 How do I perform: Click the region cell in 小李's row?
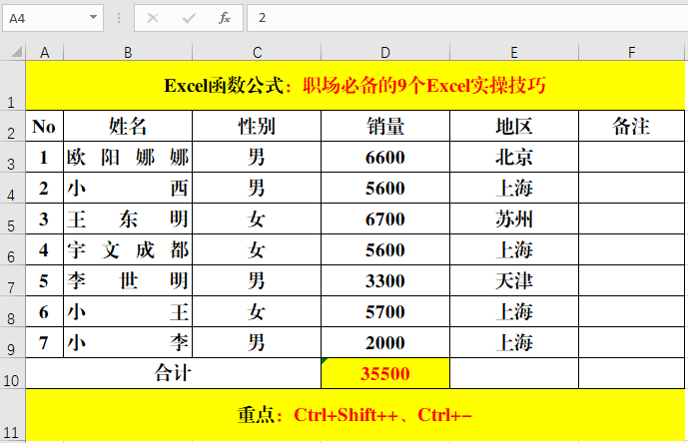click(x=514, y=342)
